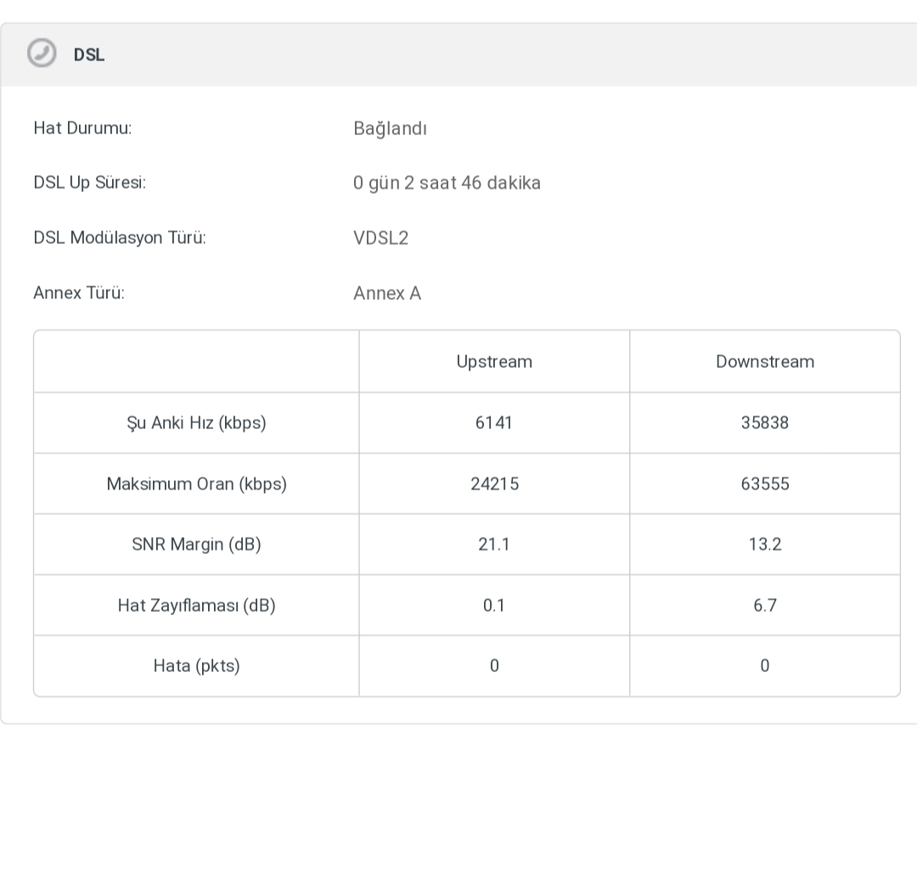
Task: Click the Downstream column header
Action: (764, 362)
